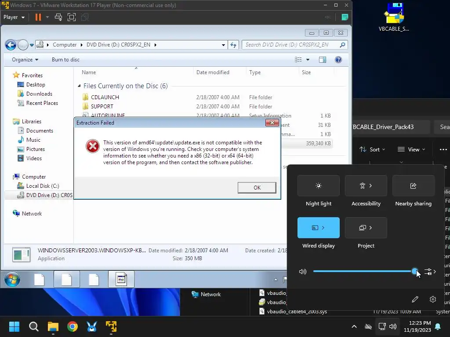Image resolution: width=450 pixels, height=337 pixels.
Task: Open File Explorer from Windows 11 taskbar
Action: [x=53, y=326]
